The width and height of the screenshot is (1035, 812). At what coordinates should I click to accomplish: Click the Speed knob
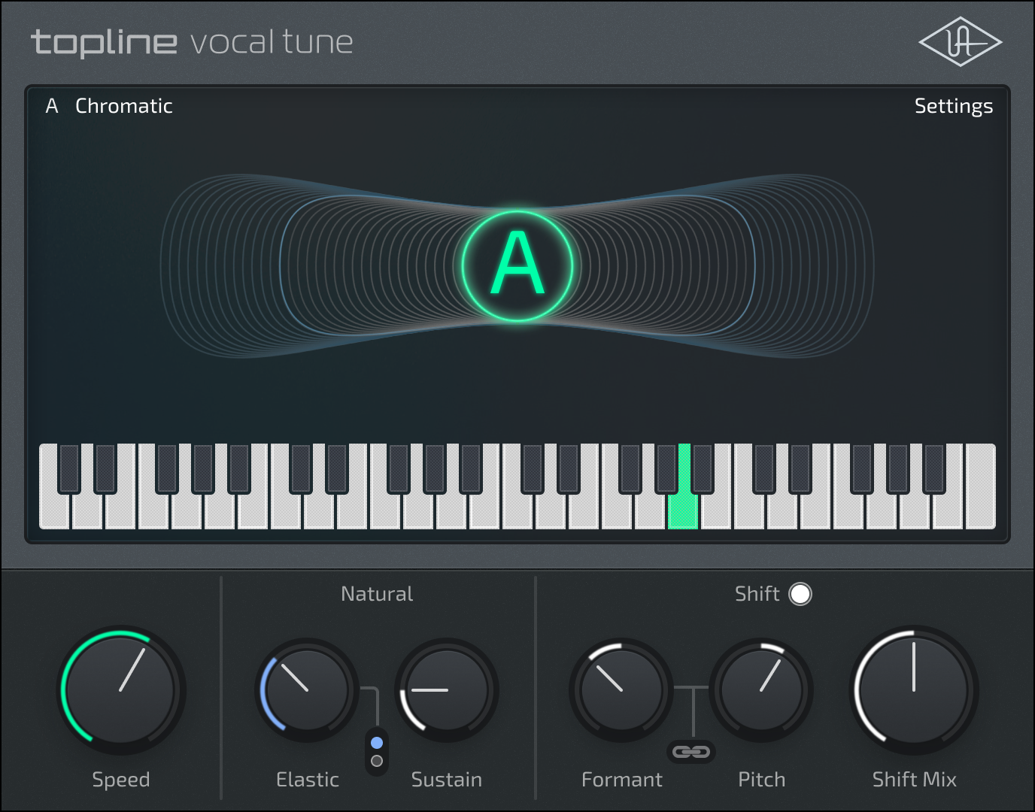pos(122,689)
